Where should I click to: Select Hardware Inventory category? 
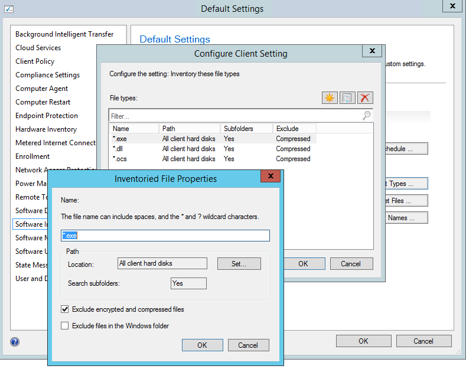[x=46, y=129]
